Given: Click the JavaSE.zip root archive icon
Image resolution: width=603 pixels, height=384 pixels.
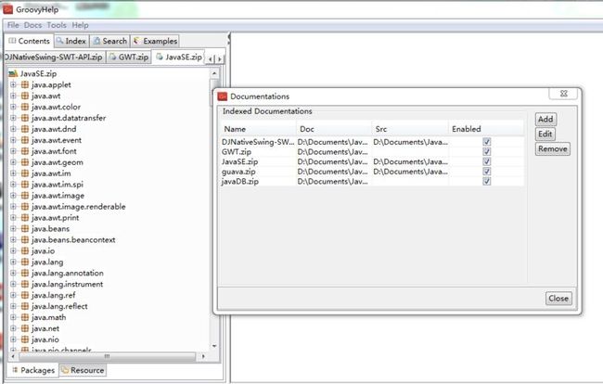Looking at the screenshot, I should [14, 73].
